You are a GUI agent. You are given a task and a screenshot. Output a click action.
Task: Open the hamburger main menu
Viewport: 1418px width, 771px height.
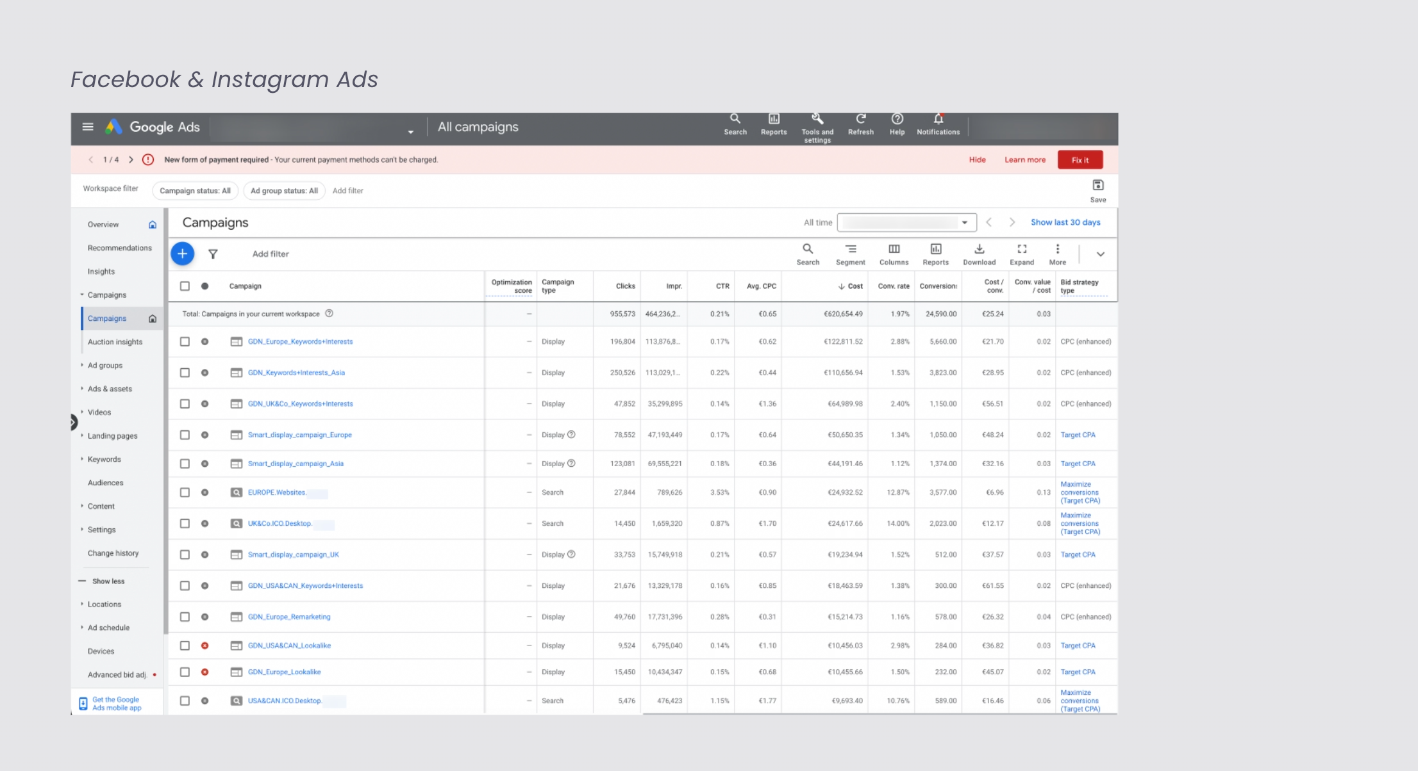pyautogui.click(x=88, y=127)
